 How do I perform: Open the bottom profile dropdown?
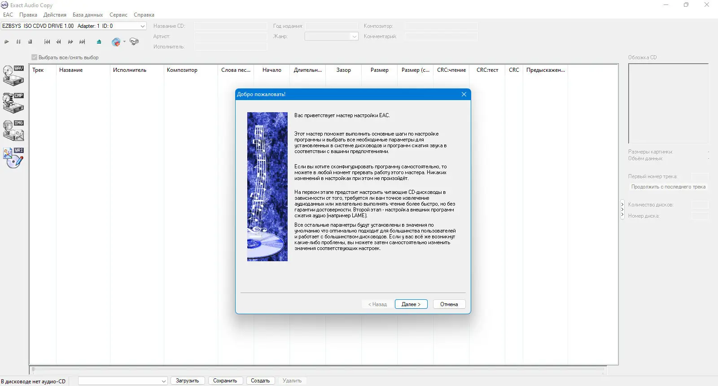pyautogui.click(x=123, y=381)
